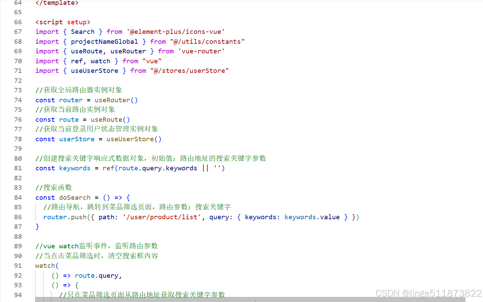The width and height of the screenshot is (483, 302).
Task: Click the </template> closing tag
Action: click(x=57, y=3)
